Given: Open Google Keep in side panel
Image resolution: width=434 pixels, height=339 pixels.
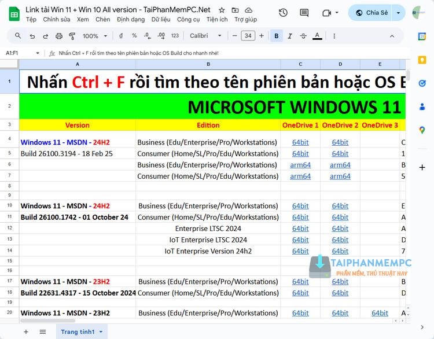Looking at the screenshot, I should [x=422, y=60].
